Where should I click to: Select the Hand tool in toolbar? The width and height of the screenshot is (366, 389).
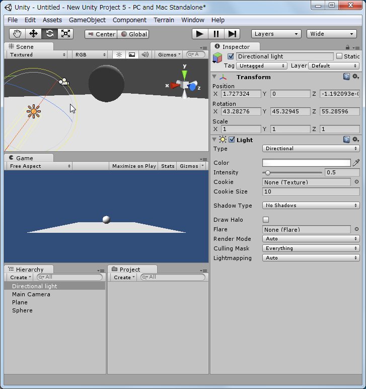point(17,34)
